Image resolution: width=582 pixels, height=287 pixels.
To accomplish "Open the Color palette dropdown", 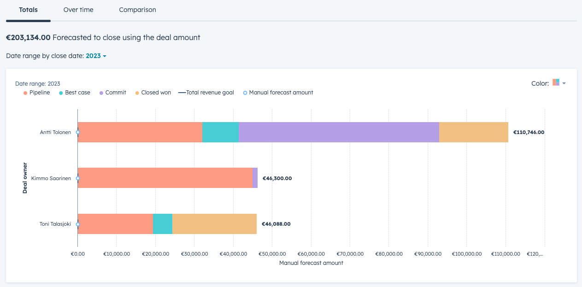I will 559,83.
